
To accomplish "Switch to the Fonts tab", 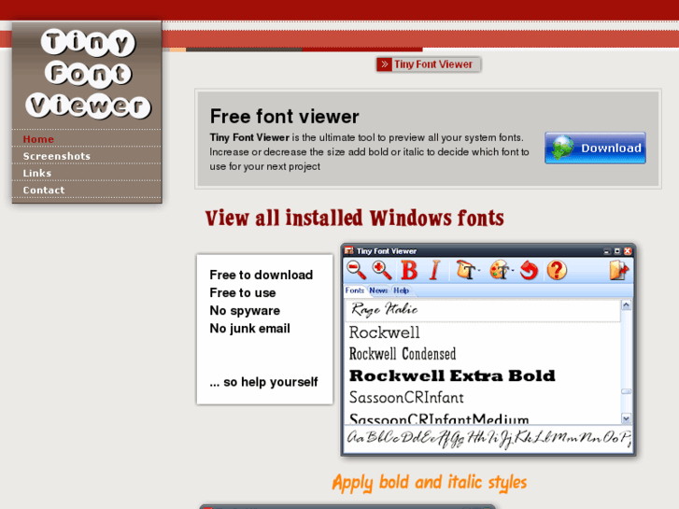I will tap(355, 290).
